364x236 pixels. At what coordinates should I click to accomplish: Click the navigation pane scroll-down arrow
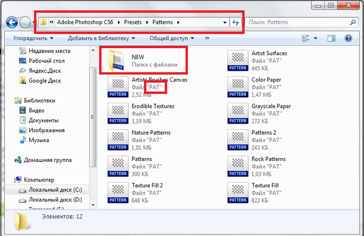[93, 205]
